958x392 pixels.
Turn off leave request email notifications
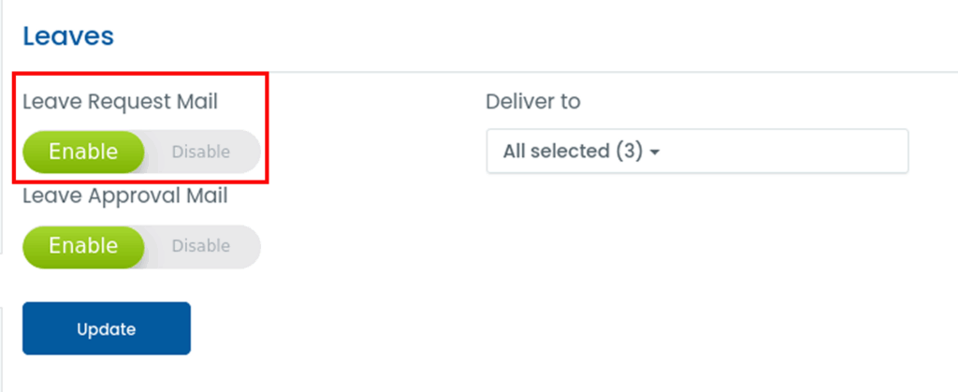pos(201,152)
